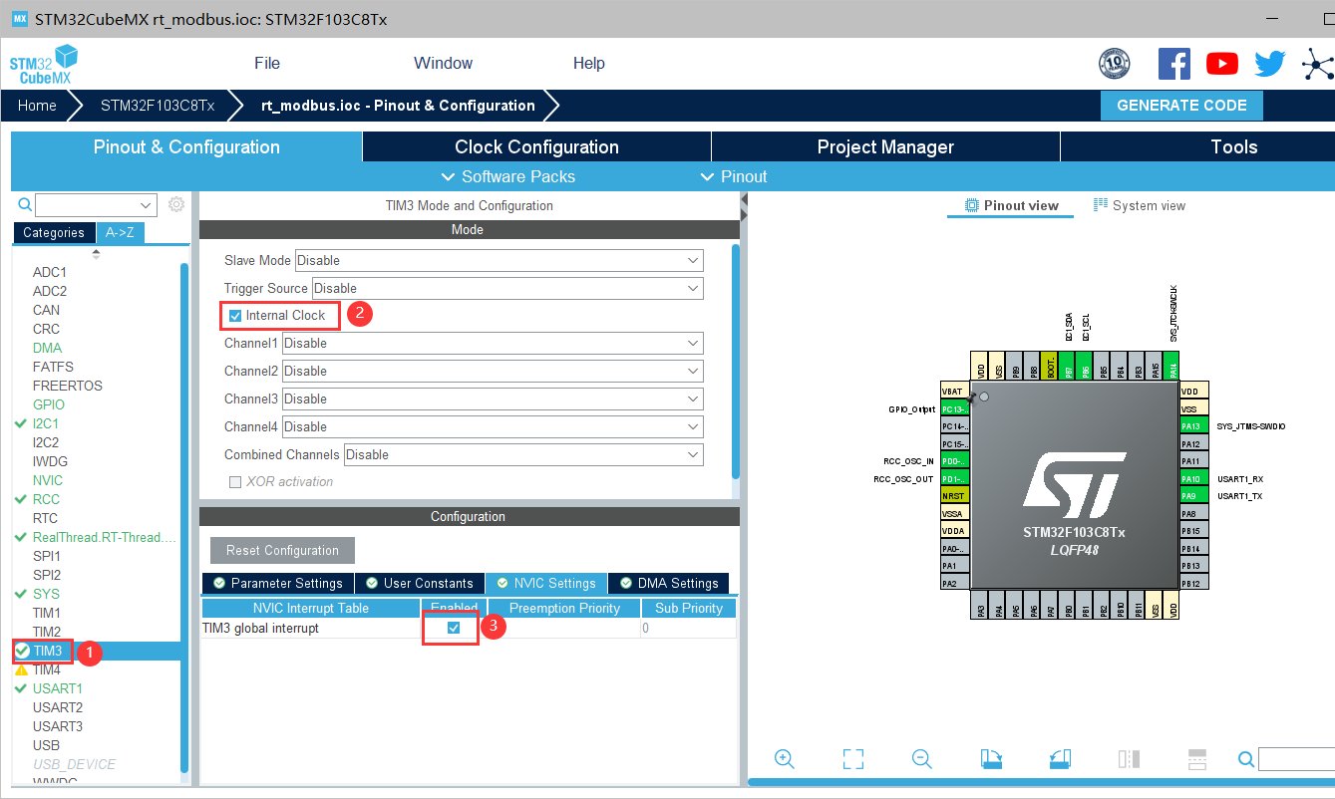Open the ST Twitter icon
This screenshot has width=1335, height=799.
(1270, 64)
